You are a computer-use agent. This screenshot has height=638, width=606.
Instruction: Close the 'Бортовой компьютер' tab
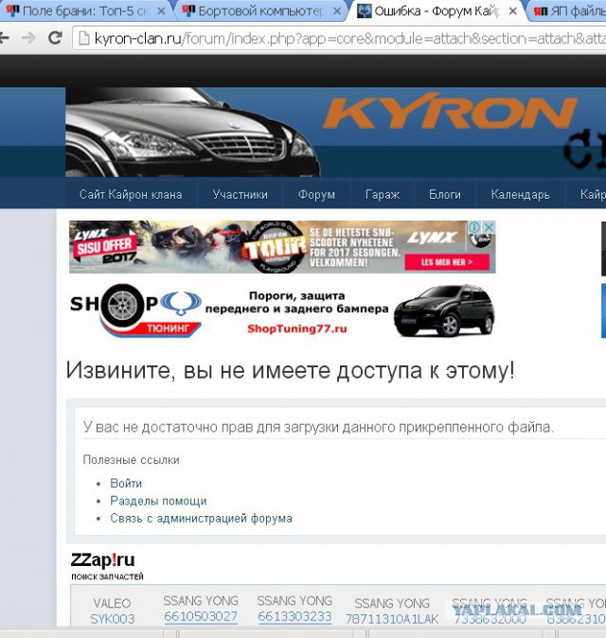[x=337, y=11]
